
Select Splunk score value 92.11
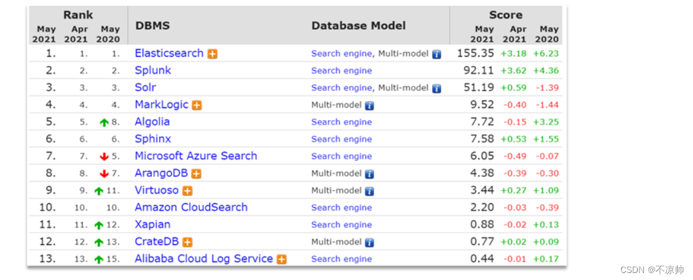coord(479,71)
